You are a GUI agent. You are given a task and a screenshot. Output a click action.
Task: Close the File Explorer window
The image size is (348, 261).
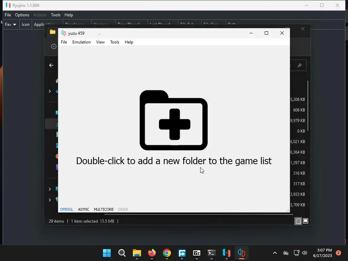[x=303, y=29]
